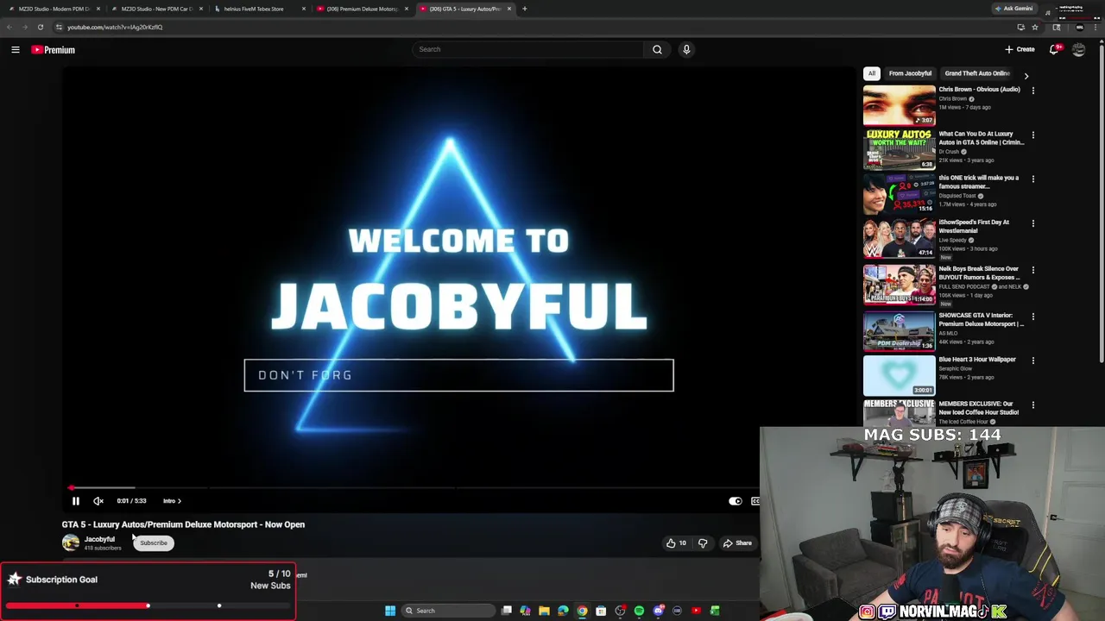Open Disguised Toast streamer trick thumbnail
The height and width of the screenshot is (621, 1105).
(x=899, y=193)
